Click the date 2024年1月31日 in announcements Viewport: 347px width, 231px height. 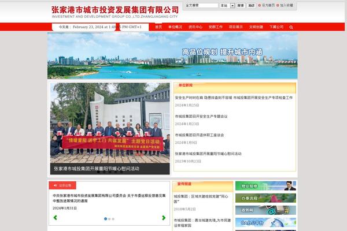(65, 208)
